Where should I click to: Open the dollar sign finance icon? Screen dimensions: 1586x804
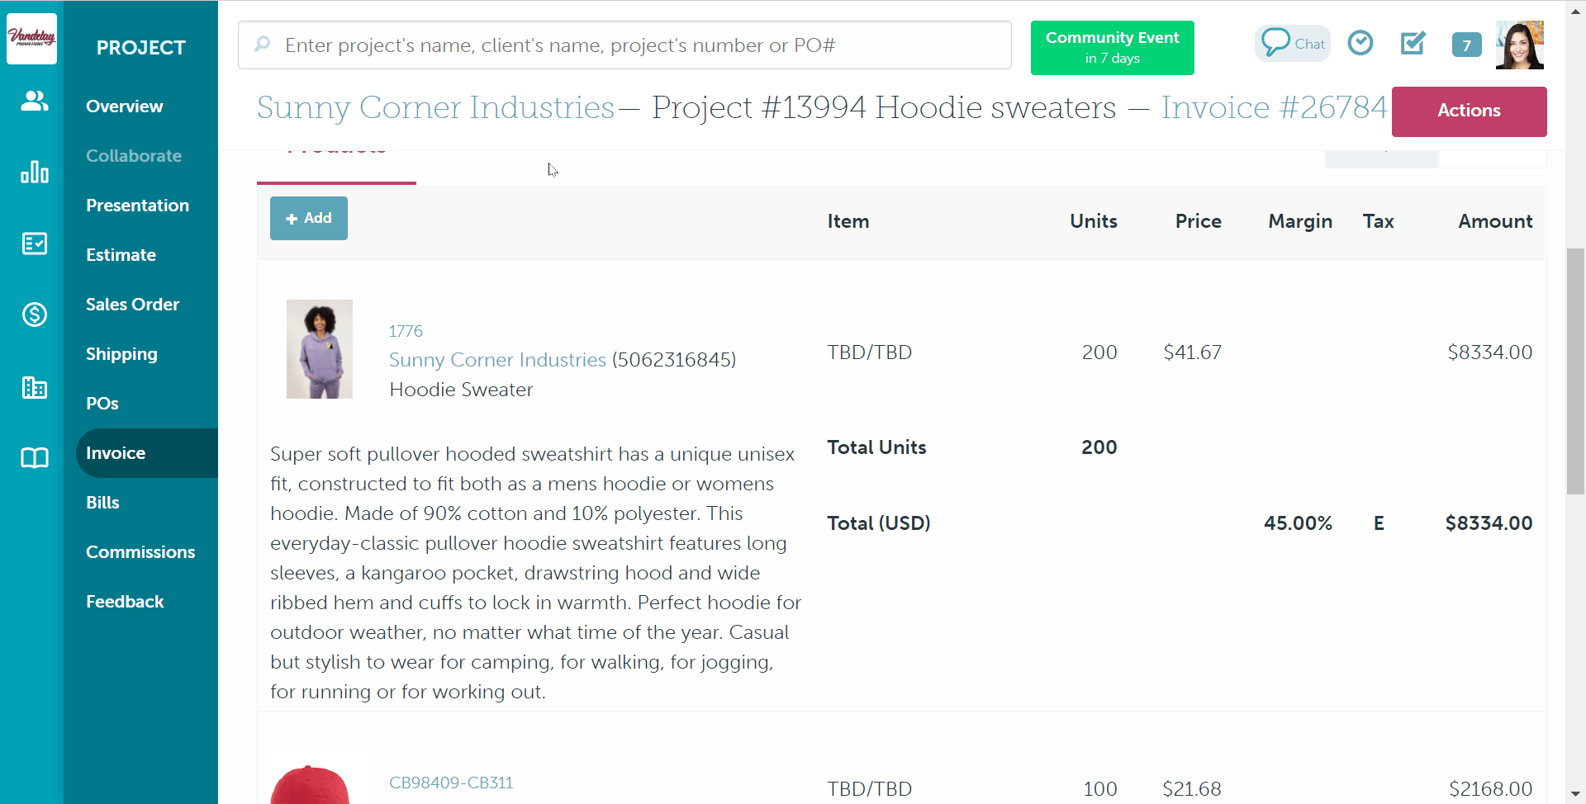coord(34,315)
